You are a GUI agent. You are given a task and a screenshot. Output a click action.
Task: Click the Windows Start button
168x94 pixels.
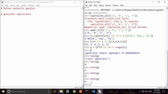pos(3,91)
